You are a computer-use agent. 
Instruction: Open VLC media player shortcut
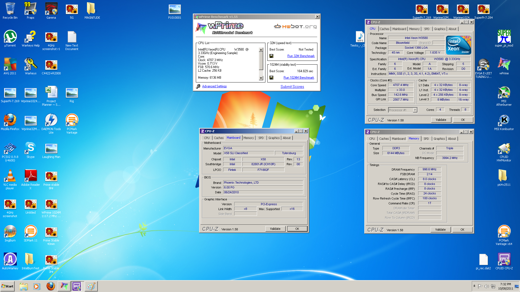pos(10,180)
